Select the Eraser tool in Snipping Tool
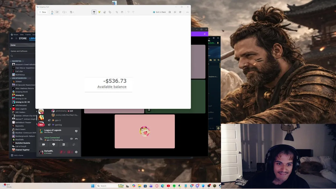The width and height of the screenshot is (336, 189). (x=104, y=12)
